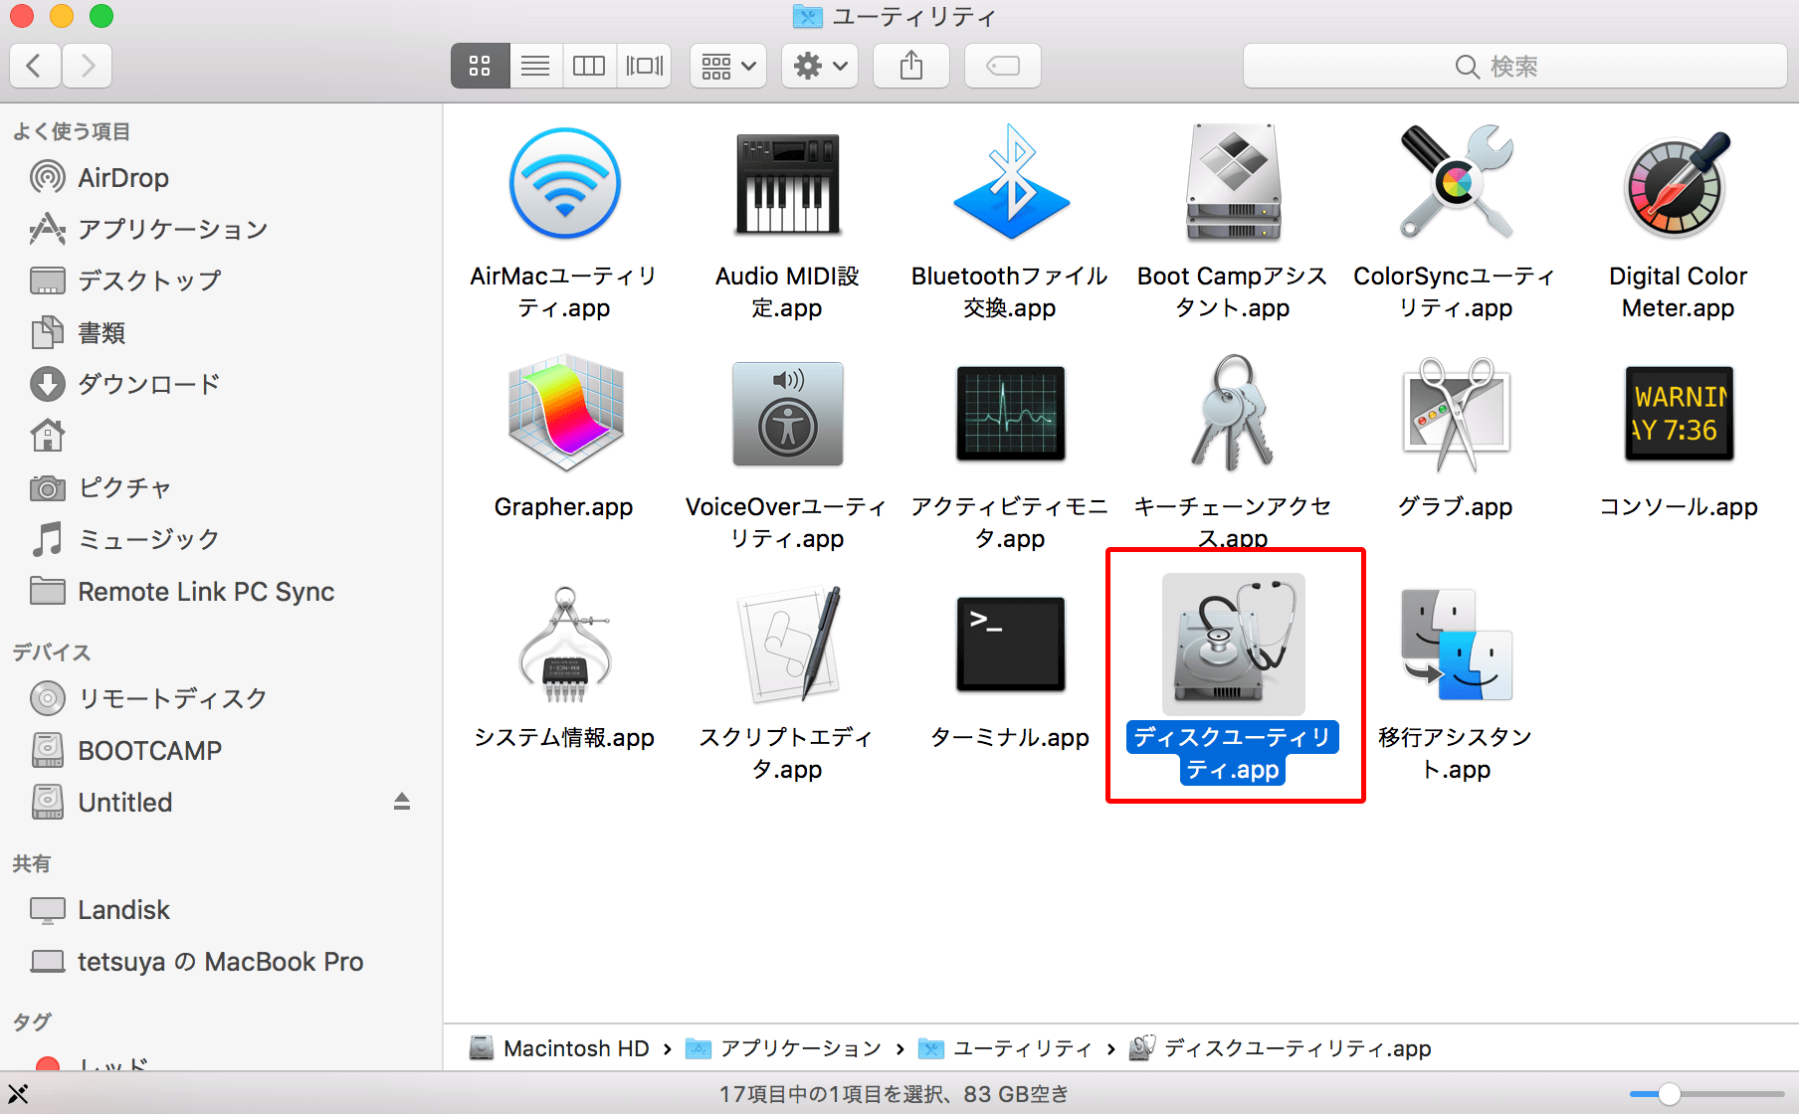Click the Grapher.app file name label

564,506
